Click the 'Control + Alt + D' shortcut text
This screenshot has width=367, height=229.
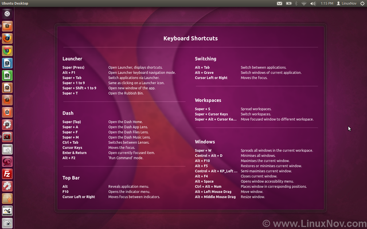pyautogui.click(x=209, y=156)
